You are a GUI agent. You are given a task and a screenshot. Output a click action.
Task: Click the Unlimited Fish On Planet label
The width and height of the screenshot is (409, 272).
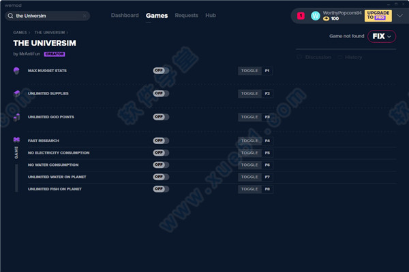tap(55, 189)
